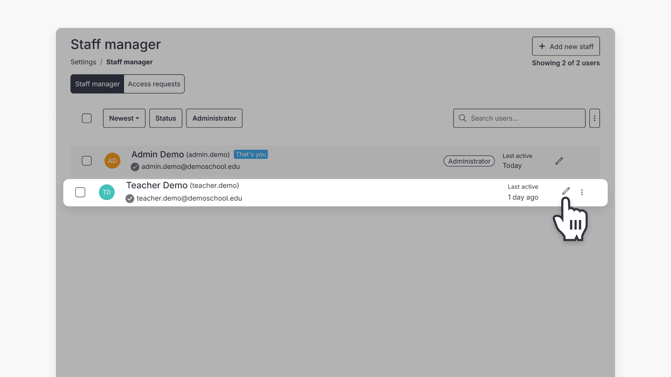The image size is (671, 377).
Task: Click the Add new staff button
Action: coord(566,46)
